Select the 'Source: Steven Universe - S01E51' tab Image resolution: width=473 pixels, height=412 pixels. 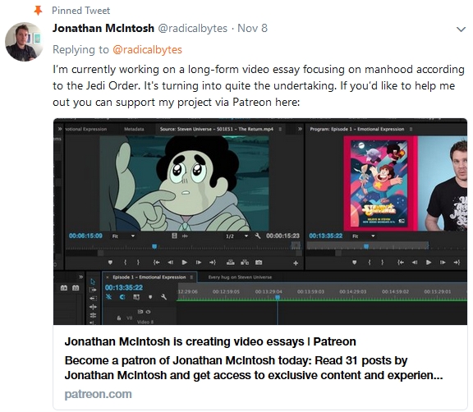point(216,129)
